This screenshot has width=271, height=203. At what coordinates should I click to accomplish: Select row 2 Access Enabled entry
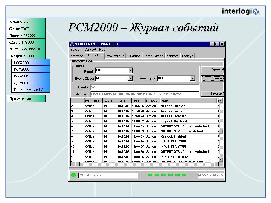[144, 106]
